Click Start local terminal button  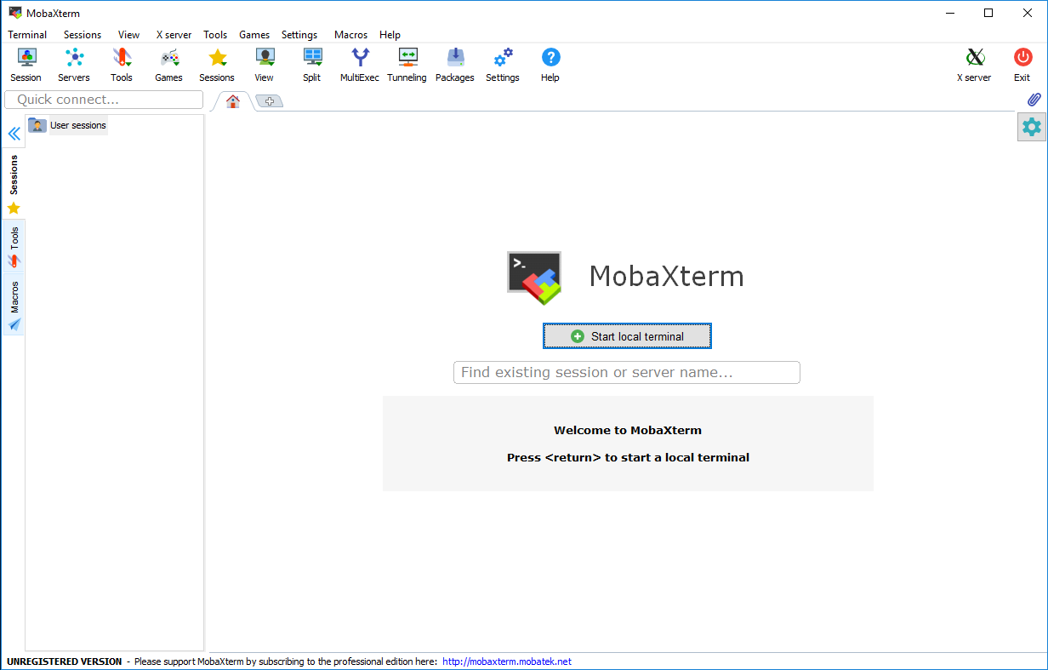pos(627,336)
